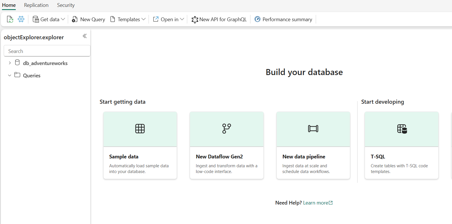Click the Queries folder icon
452x224 pixels.
(17, 75)
